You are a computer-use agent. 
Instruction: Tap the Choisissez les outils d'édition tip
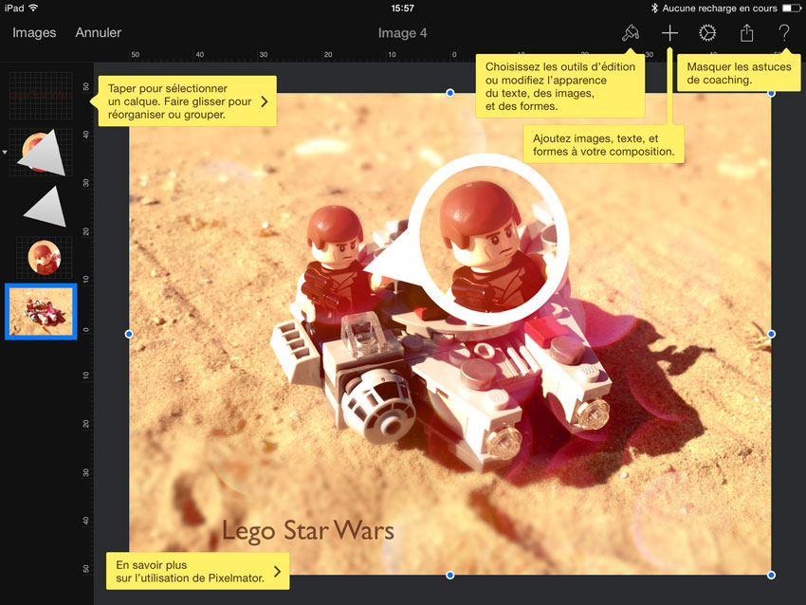[560, 86]
